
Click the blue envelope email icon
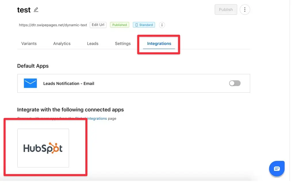30,83
